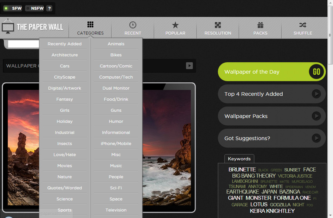Open the Informational category

[116, 132]
